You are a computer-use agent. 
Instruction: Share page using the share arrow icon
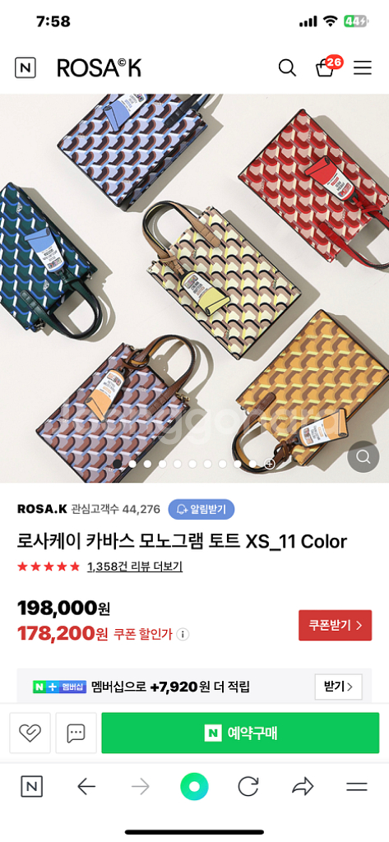point(303,787)
